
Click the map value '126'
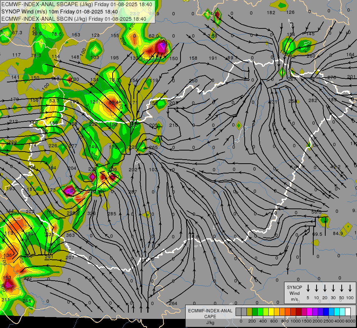click(x=290, y=12)
